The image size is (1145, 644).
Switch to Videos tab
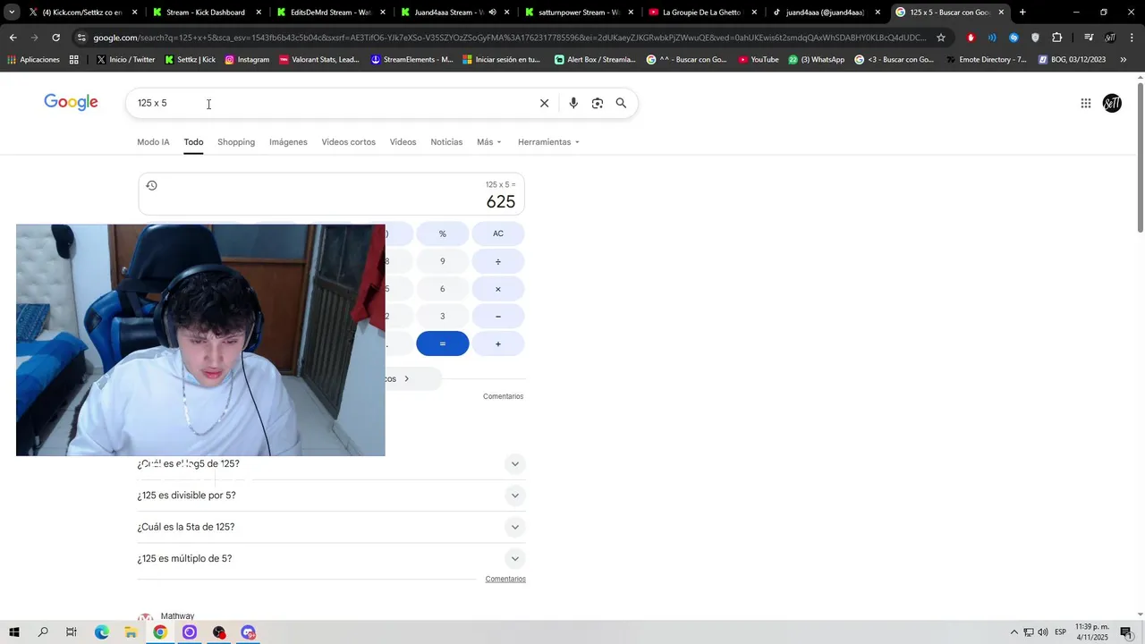click(403, 142)
